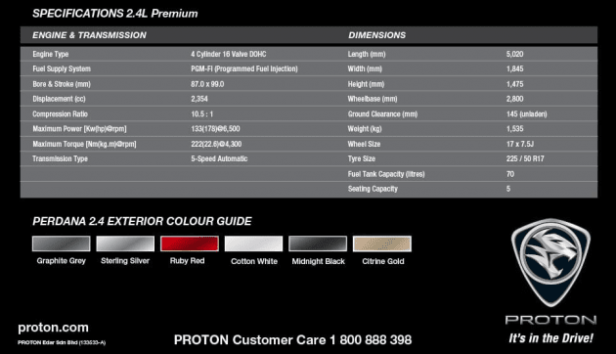
Task: Click the 'PROTON Edar Sdn Bhd' company text
Action: [x=62, y=342]
